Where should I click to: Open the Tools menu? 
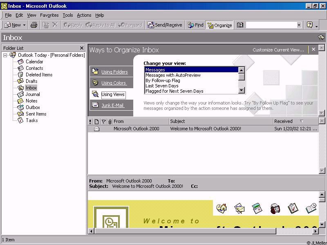68,15
